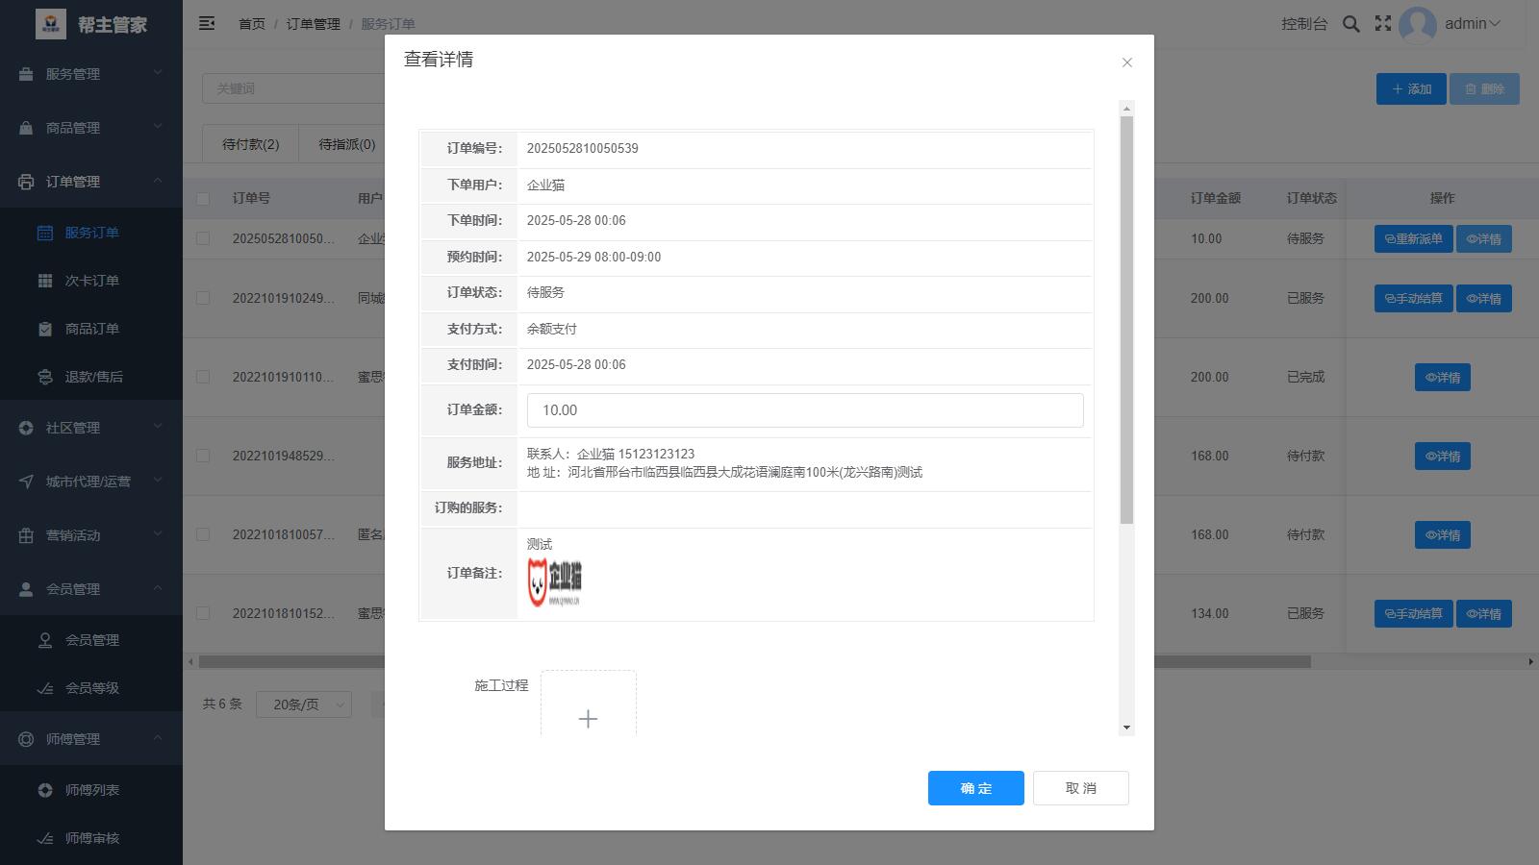This screenshot has width=1539, height=865.
Task: Check the order 2025052810050... row checkbox
Action: click(203, 238)
